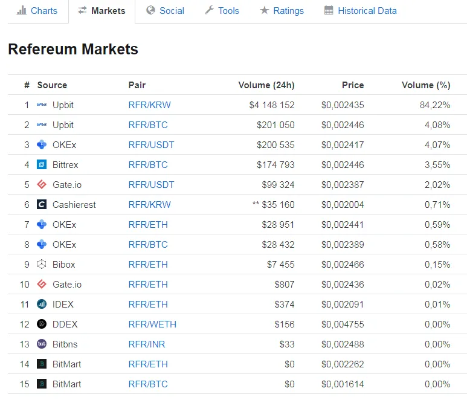This screenshot has height=400, width=467.
Task: Click the BitMart logo in row 15
Action: coord(42,384)
